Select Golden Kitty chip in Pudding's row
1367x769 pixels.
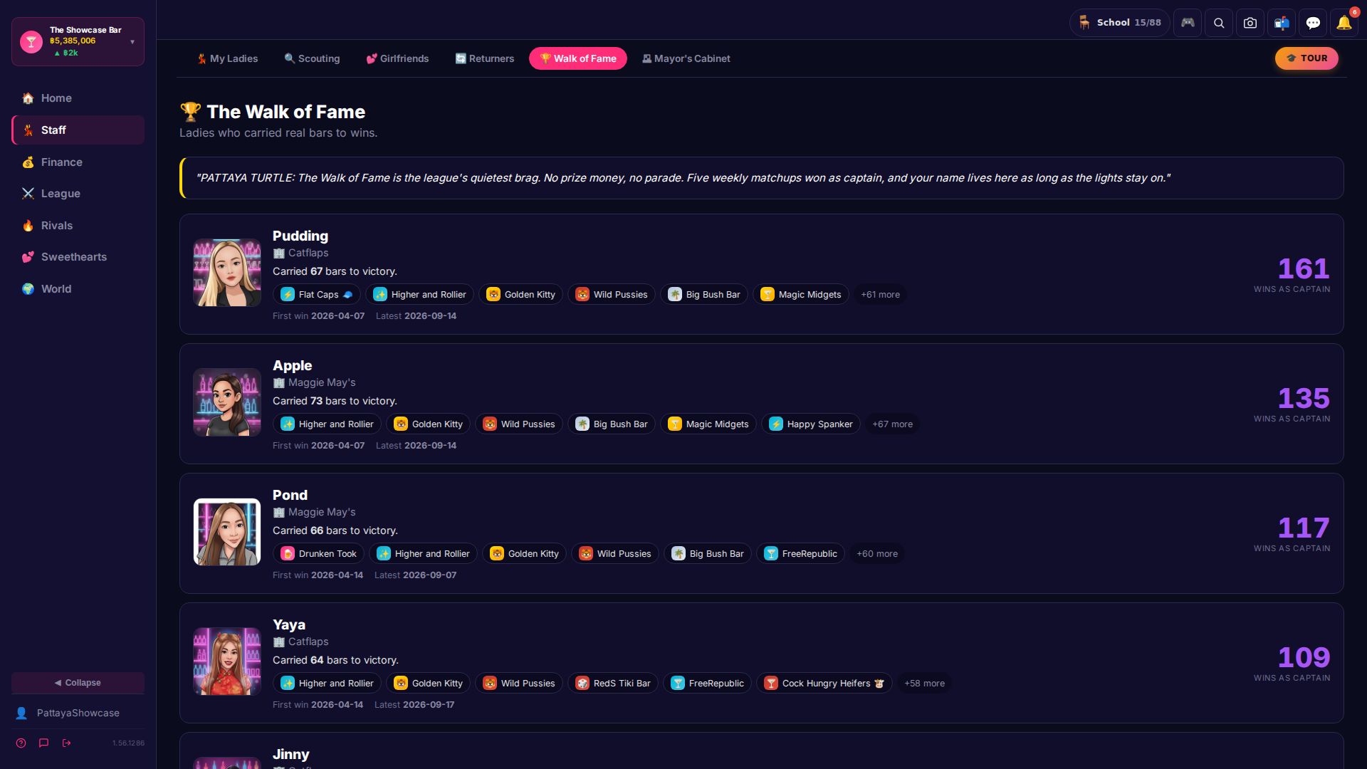[x=520, y=295]
